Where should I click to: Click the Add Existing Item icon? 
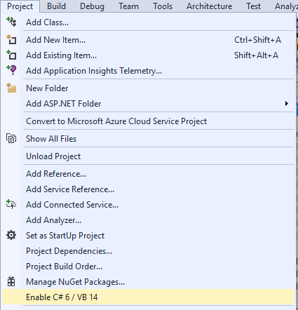11,55
